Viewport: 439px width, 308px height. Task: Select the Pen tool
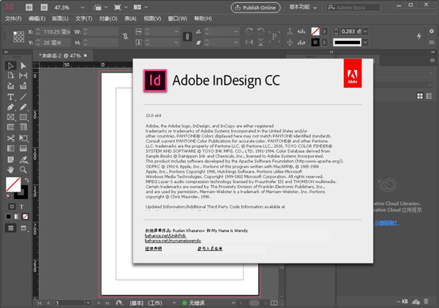[11, 107]
